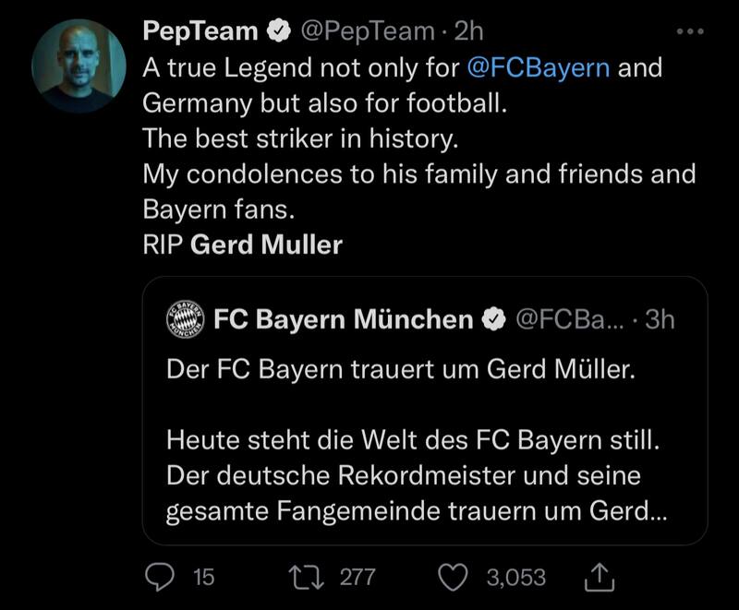This screenshot has width=739, height=610.
Task: Click the FC Bayern München account name
Action: (x=343, y=319)
